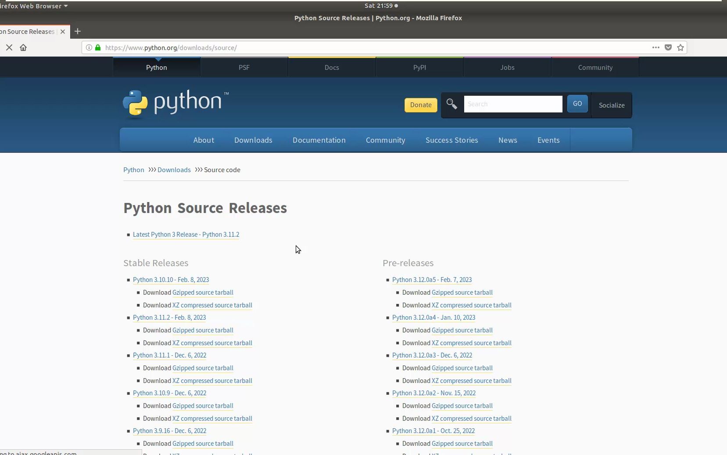Select the Python top-level tab
Viewport: 727px width, 455px height.
[x=157, y=67]
